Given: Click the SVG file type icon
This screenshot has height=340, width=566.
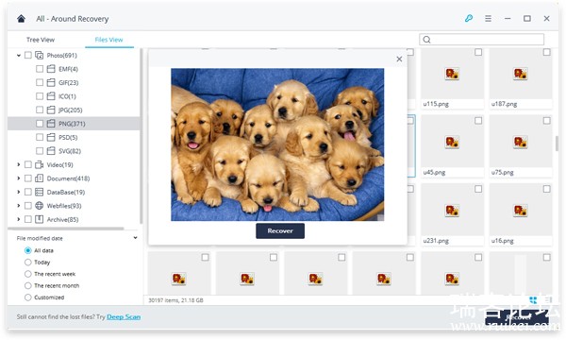Looking at the screenshot, I should [x=51, y=151].
